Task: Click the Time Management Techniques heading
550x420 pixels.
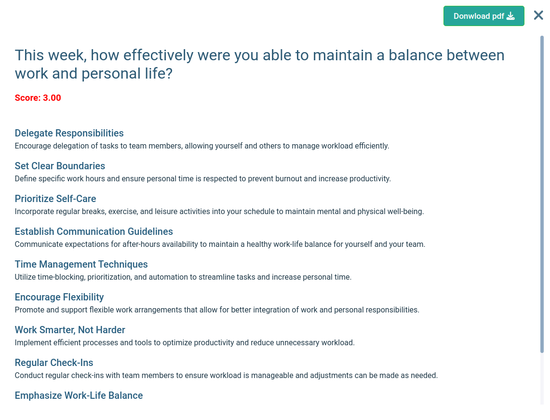Action: (81, 264)
